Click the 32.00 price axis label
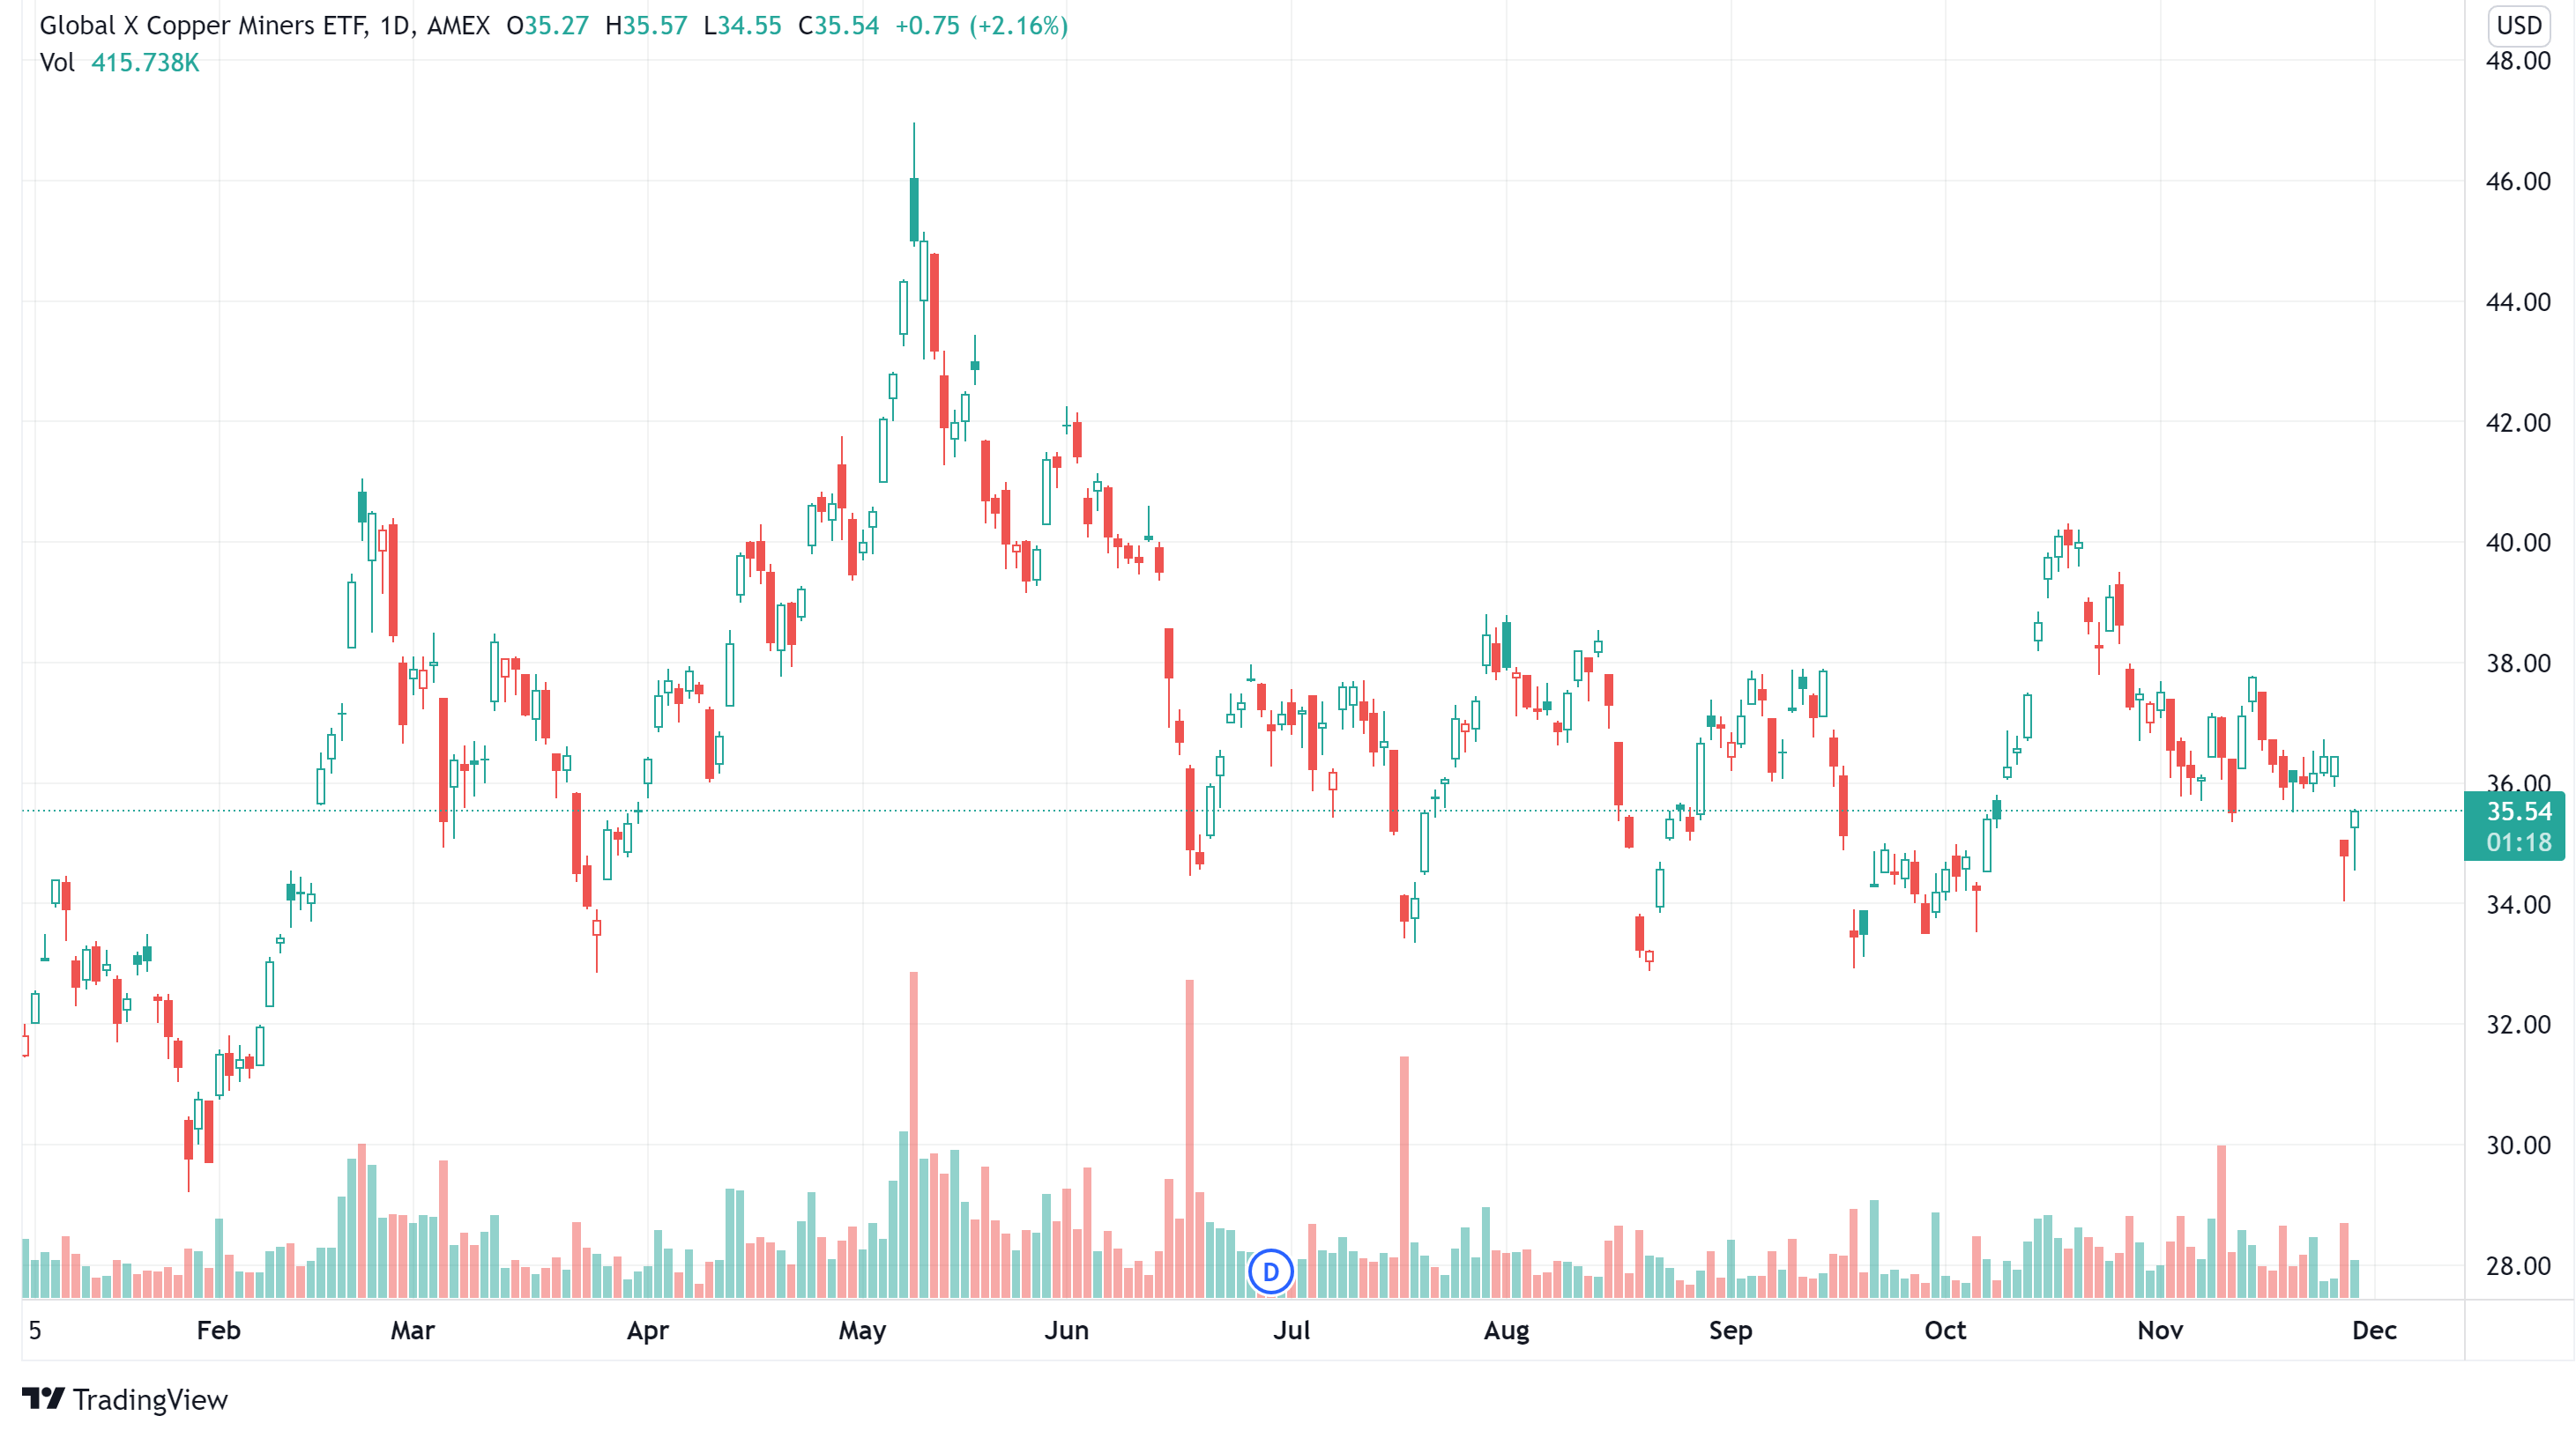 tap(2518, 1024)
